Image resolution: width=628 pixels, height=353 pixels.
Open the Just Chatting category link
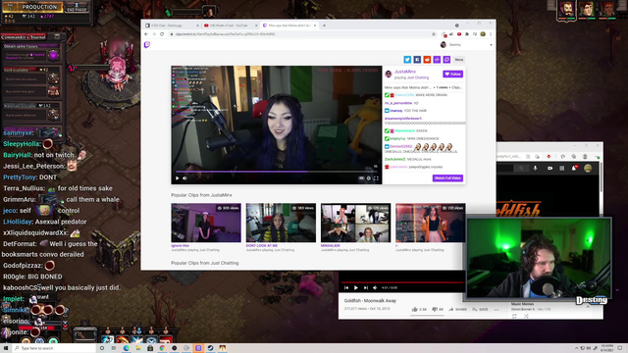coord(418,77)
